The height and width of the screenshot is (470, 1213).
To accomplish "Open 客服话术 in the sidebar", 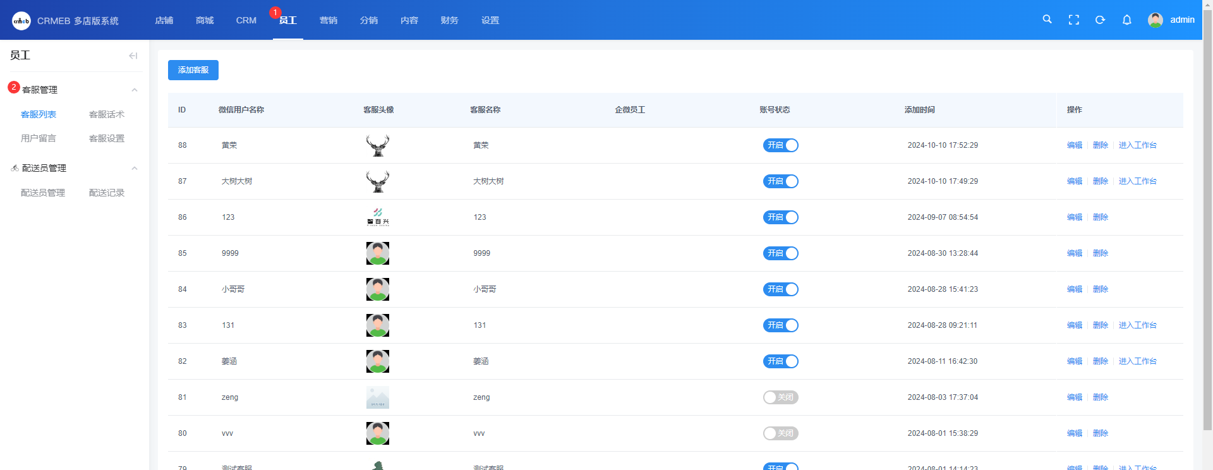I will 106,114.
